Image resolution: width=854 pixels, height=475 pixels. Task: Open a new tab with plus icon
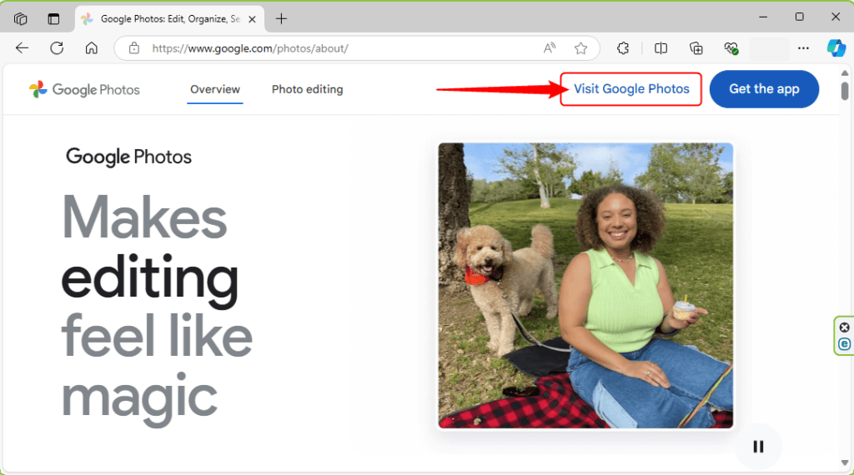(x=281, y=19)
